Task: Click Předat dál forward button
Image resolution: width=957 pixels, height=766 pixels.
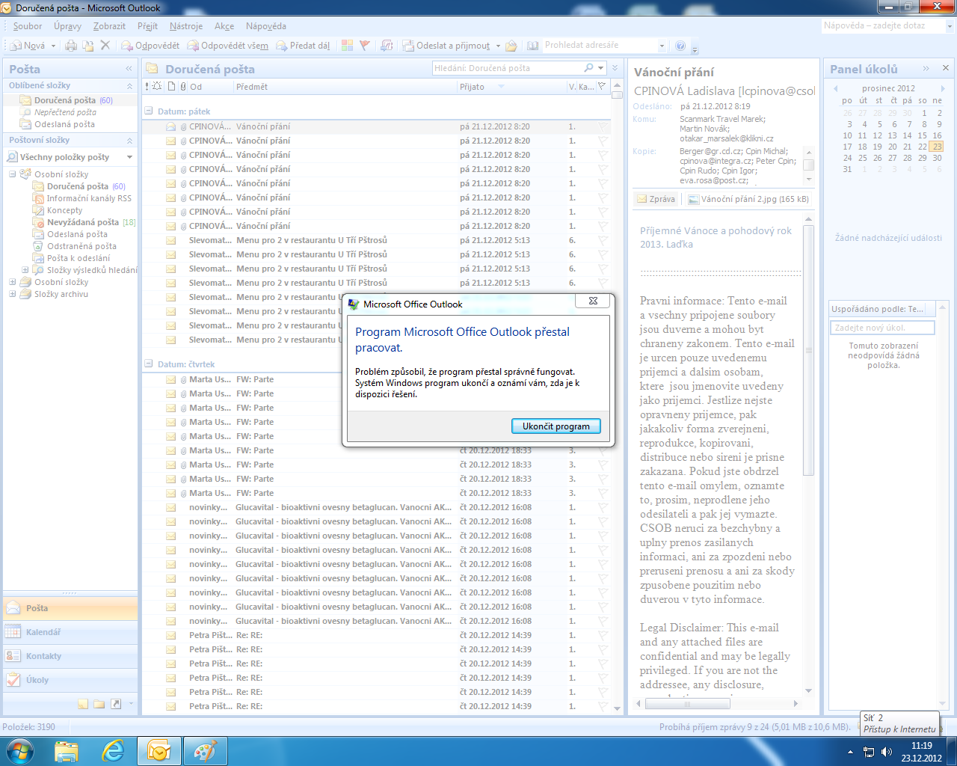Action: 304,46
